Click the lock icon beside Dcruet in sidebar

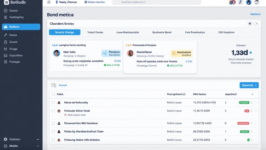(x=5, y=42)
